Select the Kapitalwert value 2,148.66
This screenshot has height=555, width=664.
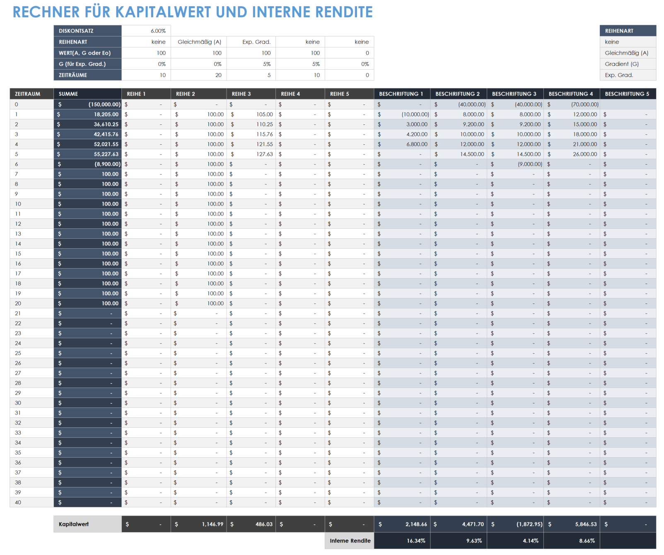402,524
